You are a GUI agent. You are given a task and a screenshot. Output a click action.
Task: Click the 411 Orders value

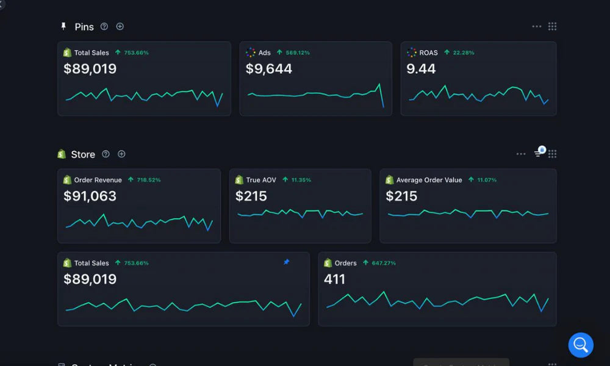[334, 279]
